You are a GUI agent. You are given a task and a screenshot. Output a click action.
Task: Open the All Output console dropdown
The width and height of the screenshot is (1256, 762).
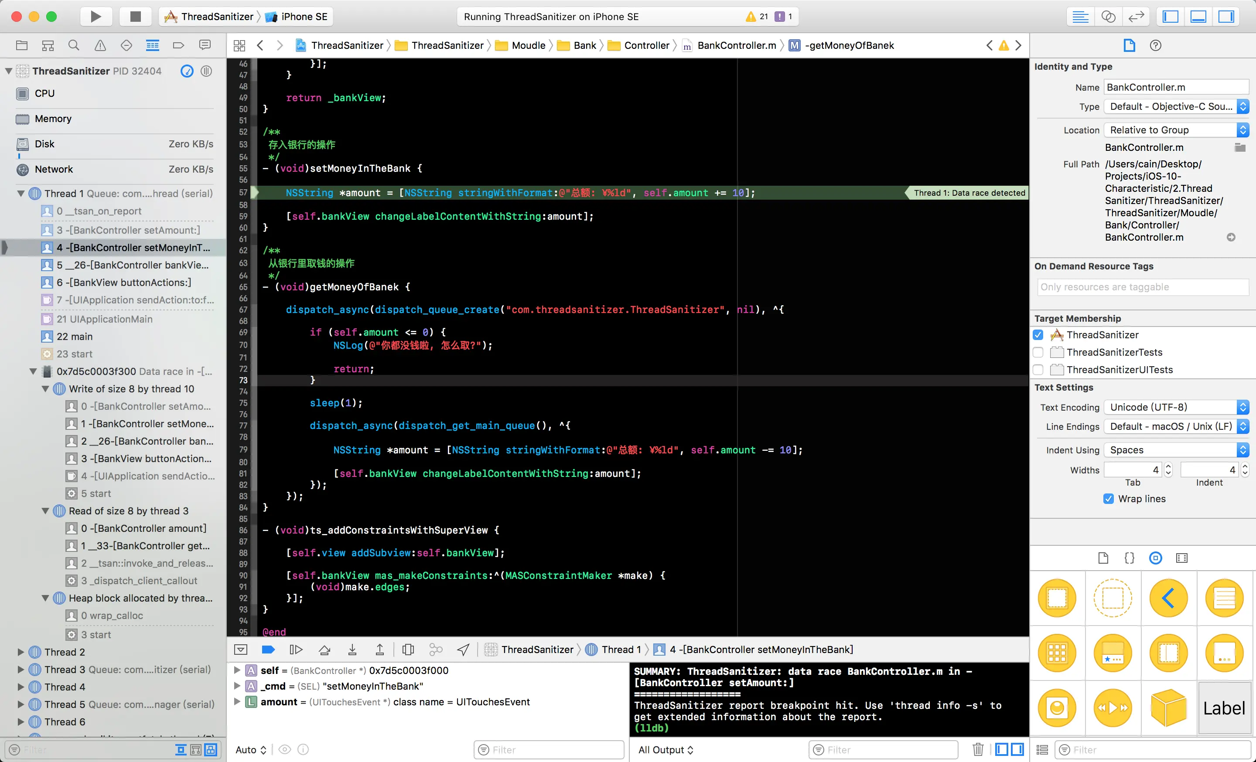pos(666,750)
